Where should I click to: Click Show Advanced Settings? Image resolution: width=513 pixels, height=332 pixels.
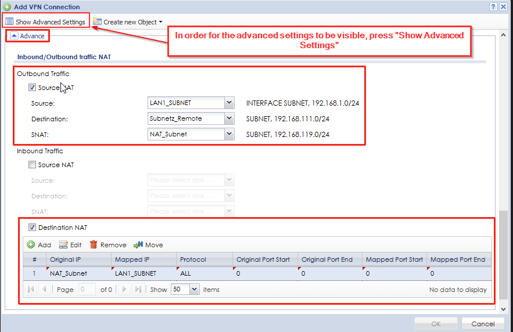pos(45,22)
